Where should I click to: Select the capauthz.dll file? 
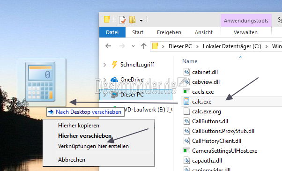point(207,161)
